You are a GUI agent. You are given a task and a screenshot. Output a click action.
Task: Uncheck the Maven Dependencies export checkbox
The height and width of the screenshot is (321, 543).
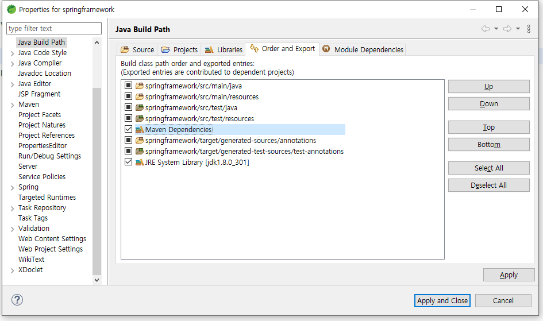point(129,129)
